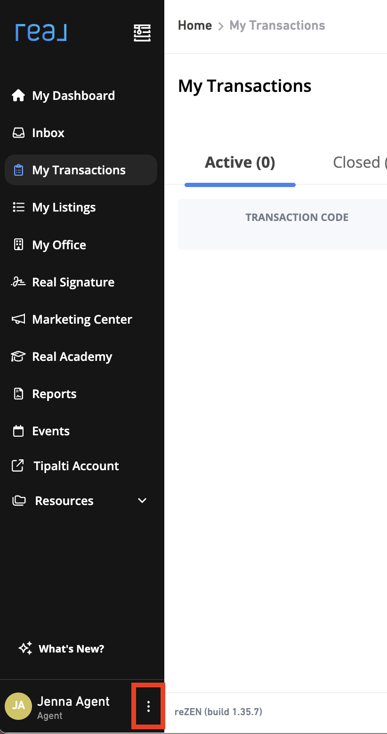Click the Inbox tray icon
The width and height of the screenshot is (387, 734).
18,133
